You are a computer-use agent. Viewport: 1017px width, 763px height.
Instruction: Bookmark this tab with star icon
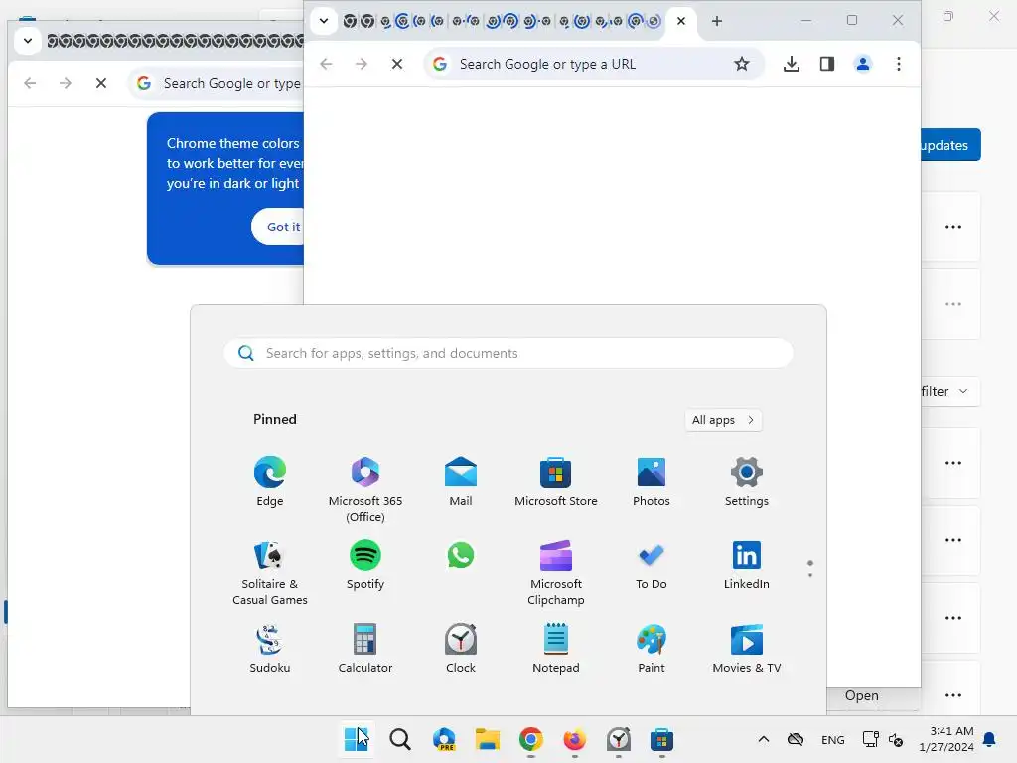(741, 64)
